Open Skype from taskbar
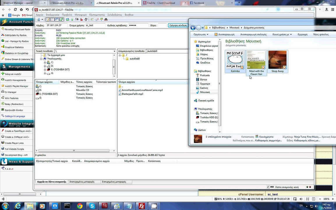The height and width of the screenshot is (210, 336). 92,206
